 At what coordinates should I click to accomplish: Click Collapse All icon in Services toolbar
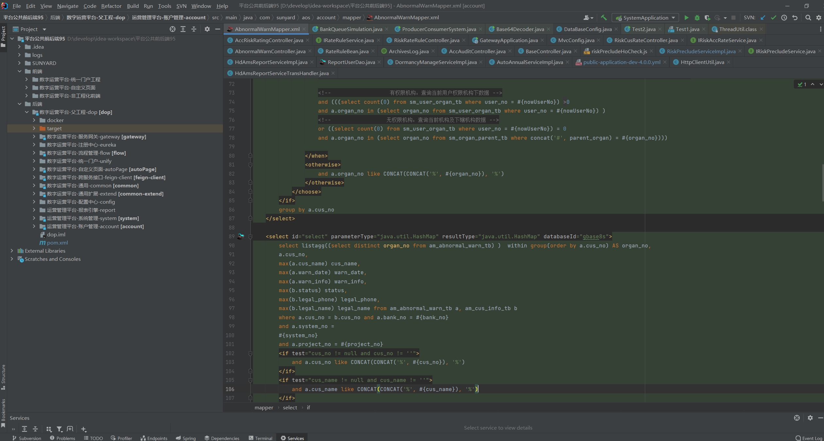coord(35,429)
